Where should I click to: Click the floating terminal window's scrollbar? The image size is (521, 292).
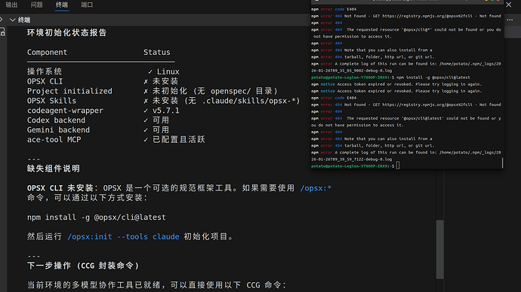coord(502,163)
